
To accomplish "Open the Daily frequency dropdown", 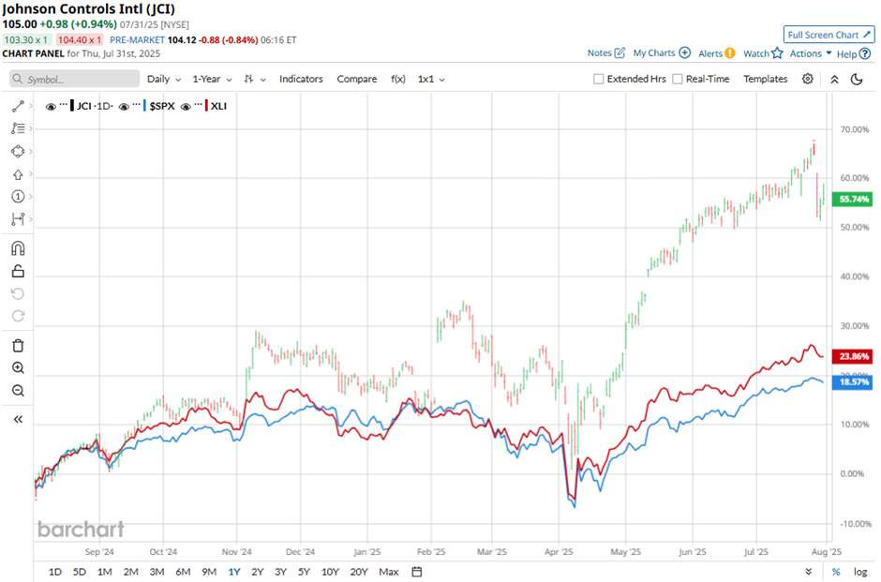I will point(163,80).
